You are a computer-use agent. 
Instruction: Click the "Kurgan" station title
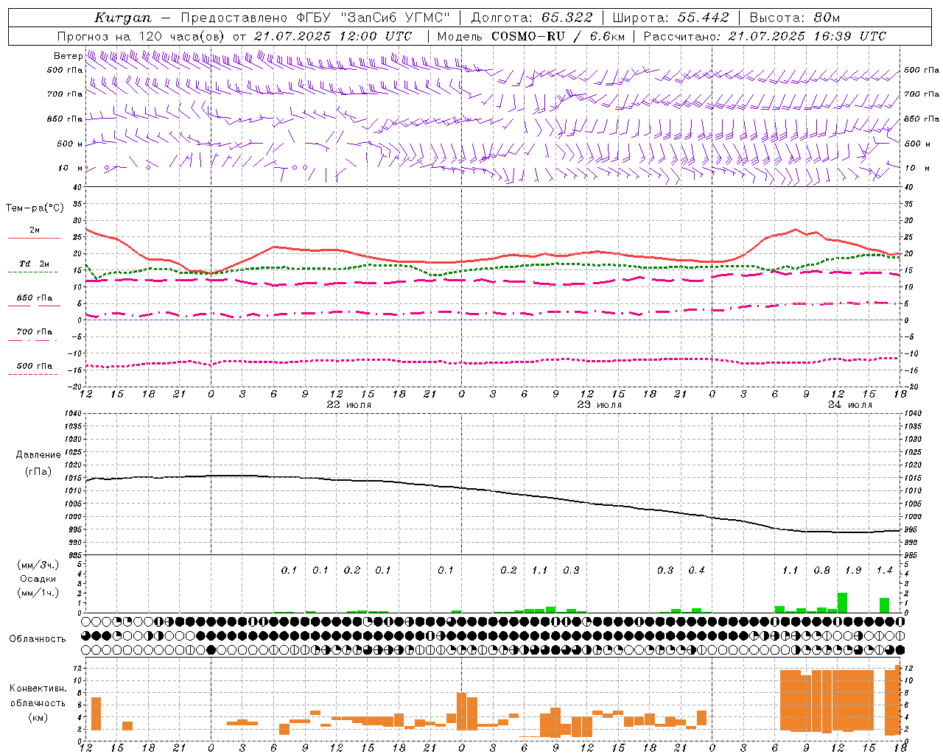click(122, 18)
